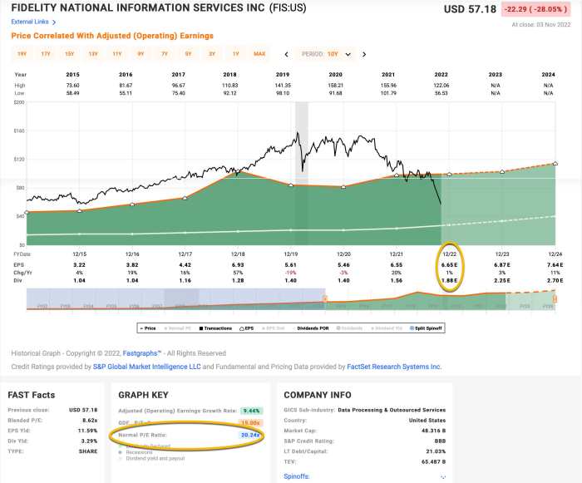This screenshot has width=582, height=483.
Task: Go to next period with right arrow
Action: pyautogui.click(x=364, y=54)
